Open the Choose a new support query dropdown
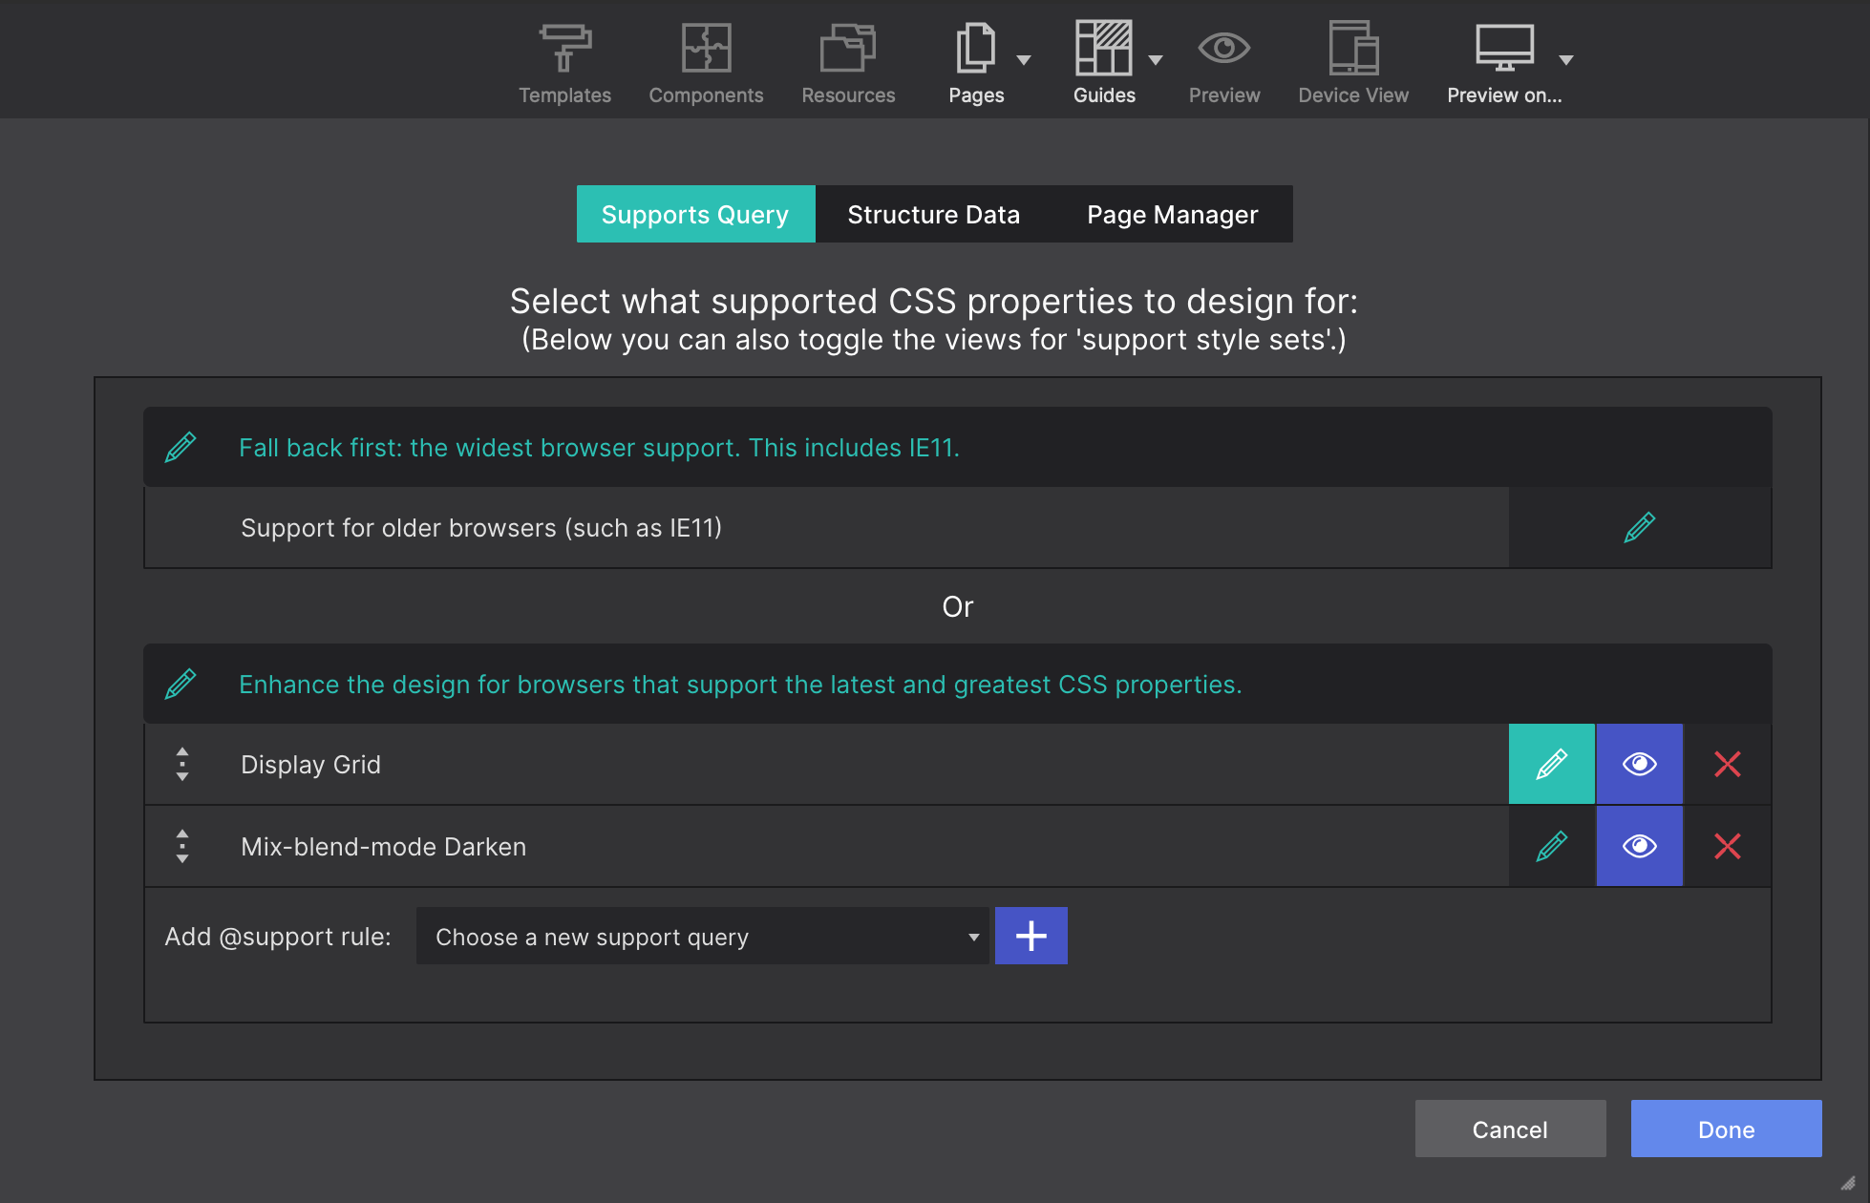The image size is (1870, 1203). (703, 936)
